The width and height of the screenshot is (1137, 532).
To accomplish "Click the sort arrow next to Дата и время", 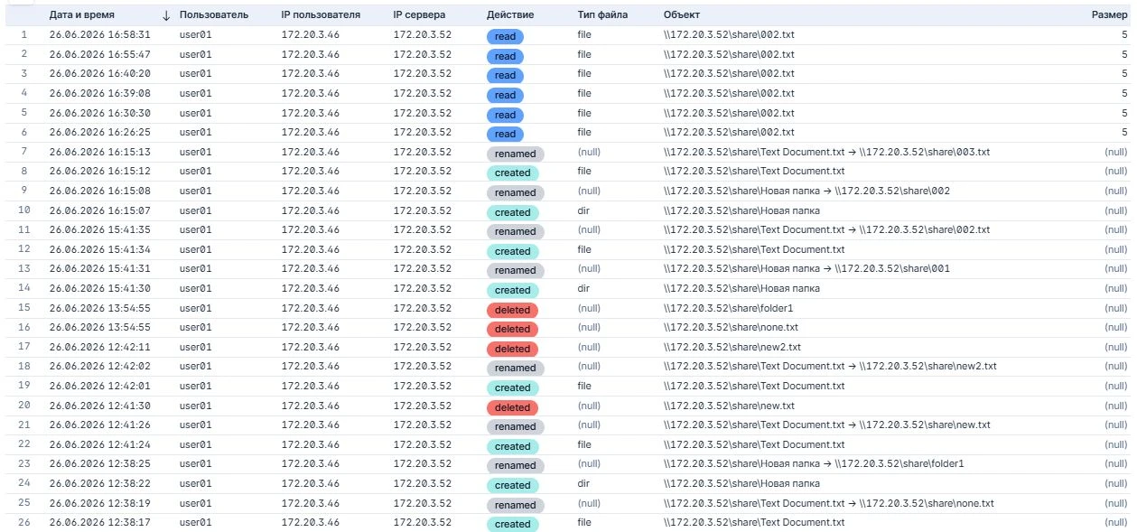I will point(165,15).
